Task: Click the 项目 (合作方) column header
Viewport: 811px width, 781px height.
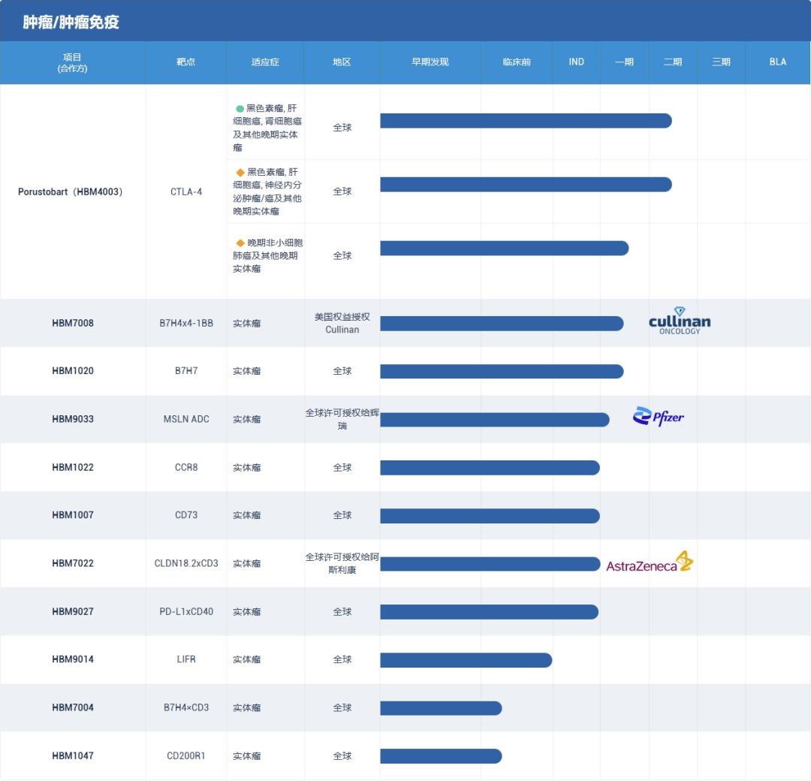Action: click(x=72, y=62)
